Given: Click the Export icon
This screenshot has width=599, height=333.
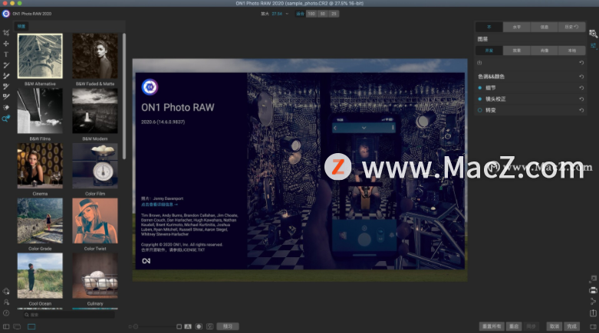Looking at the screenshot, I should point(593,313).
